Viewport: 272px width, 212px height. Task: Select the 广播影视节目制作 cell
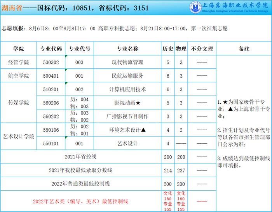(x=127, y=116)
